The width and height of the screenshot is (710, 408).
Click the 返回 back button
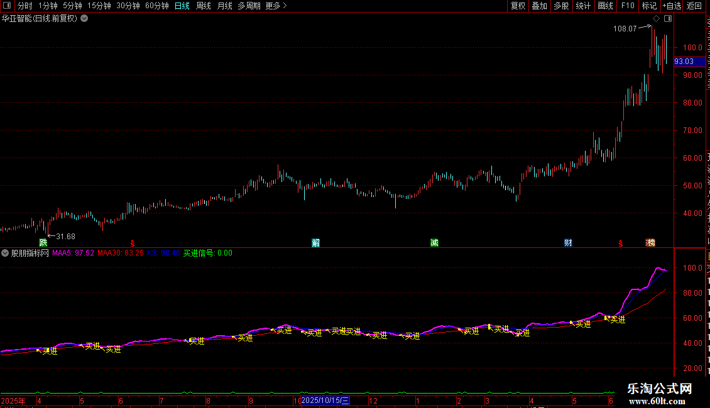click(694, 6)
